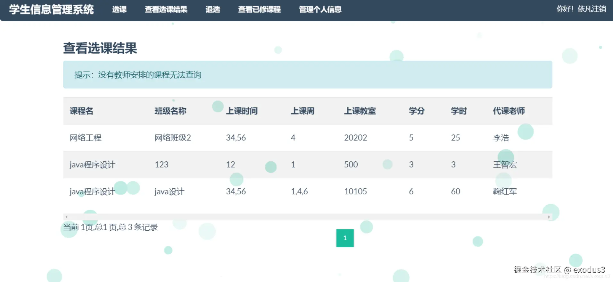Click the 代课老师 column header
This screenshot has width=613, height=282.
click(509, 111)
